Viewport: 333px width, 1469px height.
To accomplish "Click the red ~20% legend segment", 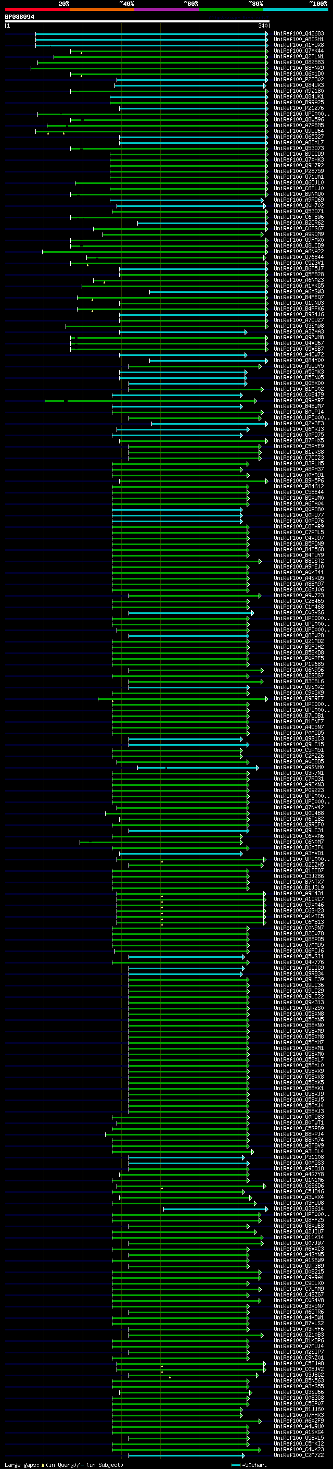I will [x=37, y=9].
